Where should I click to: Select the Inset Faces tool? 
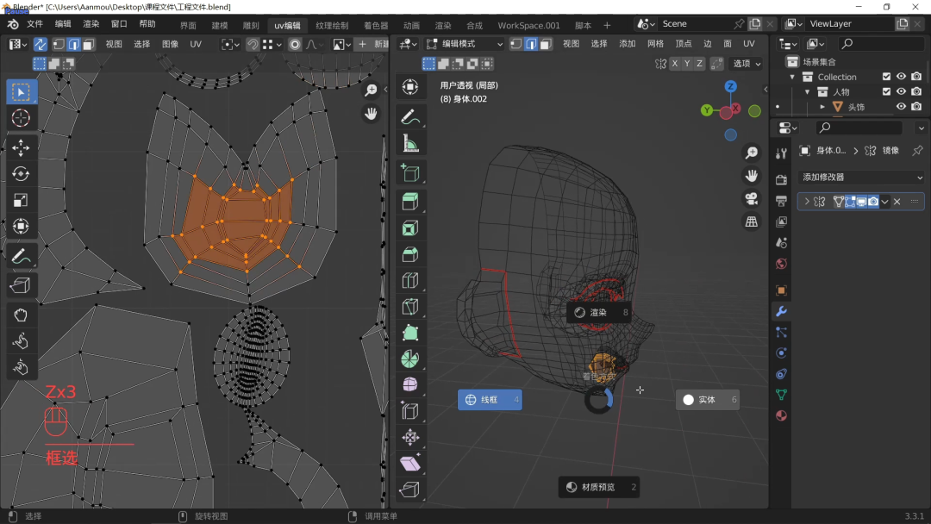410,228
